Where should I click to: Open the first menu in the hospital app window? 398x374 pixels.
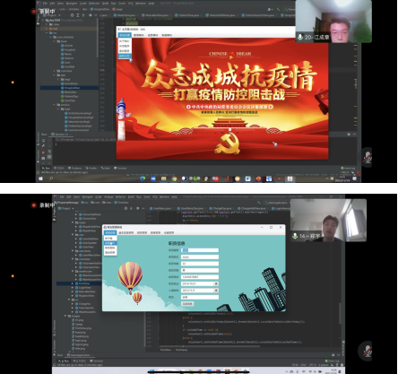tap(125, 35)
